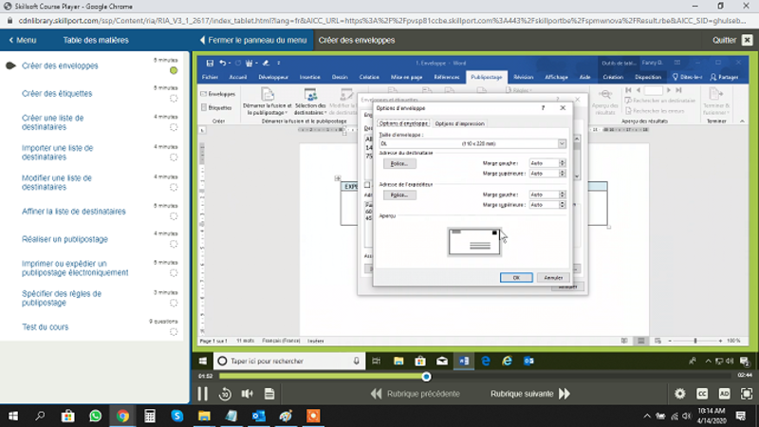
Task: Confirm Options d'enveloppe with OK
Action: click(516, 278)
